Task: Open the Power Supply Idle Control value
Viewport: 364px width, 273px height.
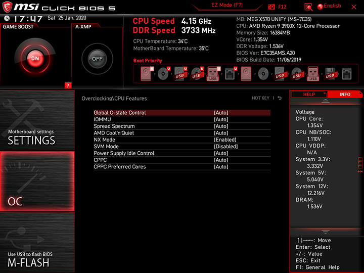Action: tap(221, 153)
